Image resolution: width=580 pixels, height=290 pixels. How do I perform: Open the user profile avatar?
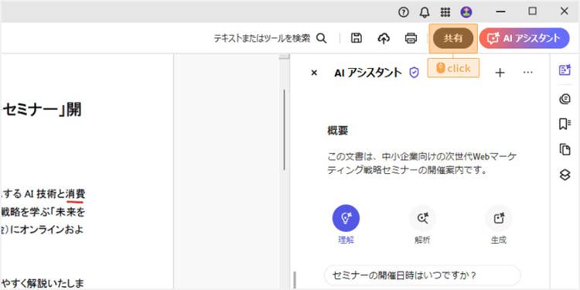pos(466,12)
